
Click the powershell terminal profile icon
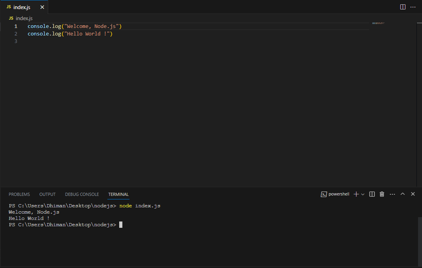coord(324,194)
